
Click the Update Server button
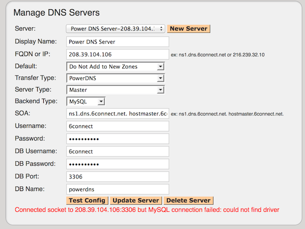136,201
